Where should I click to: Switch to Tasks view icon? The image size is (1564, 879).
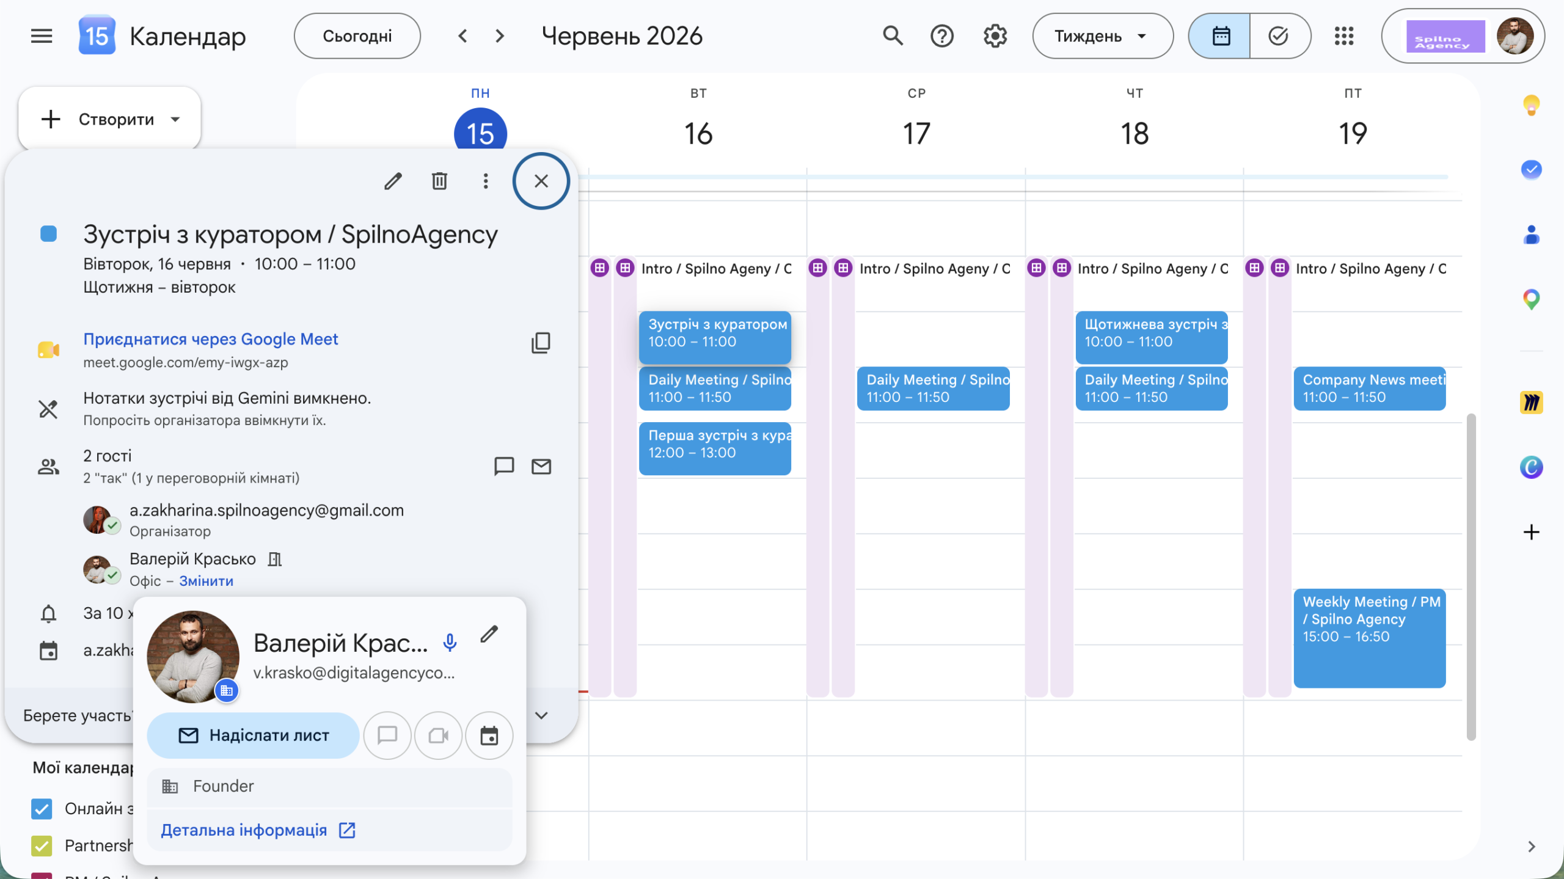tap(1279, 36)
